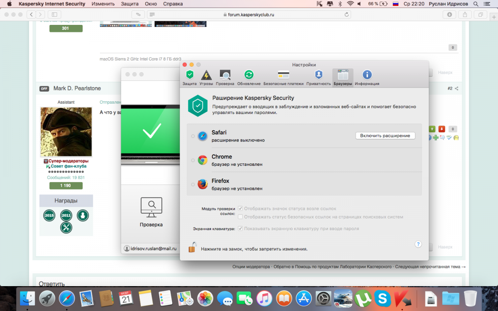
Task: Click Safari share button
Action: [x=465, y=15]
